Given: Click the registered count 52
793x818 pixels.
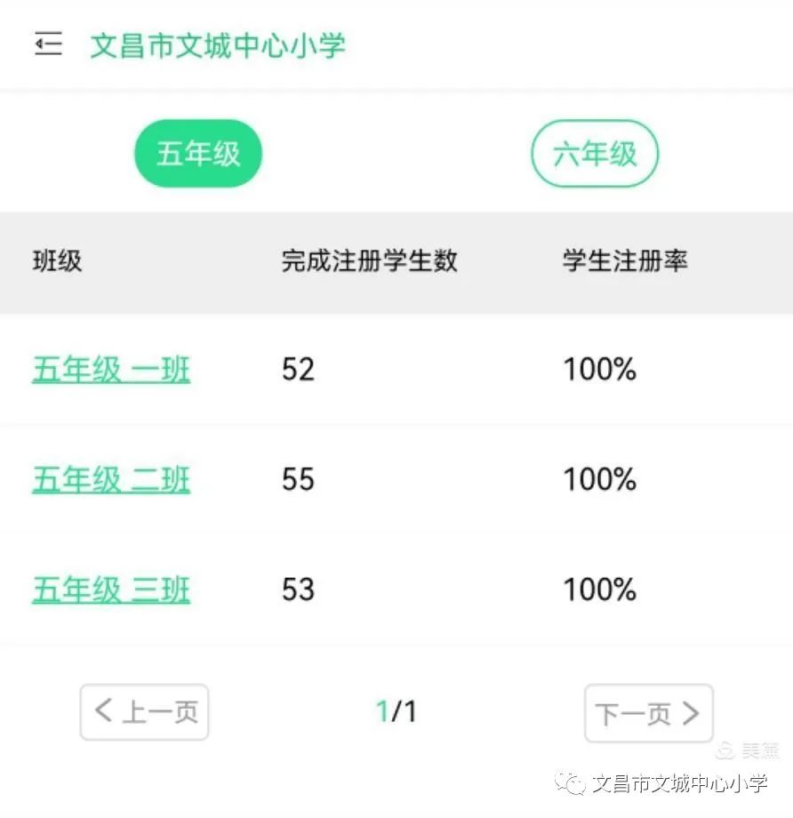Looking at the screenshot, I should (x=298, y=370).
